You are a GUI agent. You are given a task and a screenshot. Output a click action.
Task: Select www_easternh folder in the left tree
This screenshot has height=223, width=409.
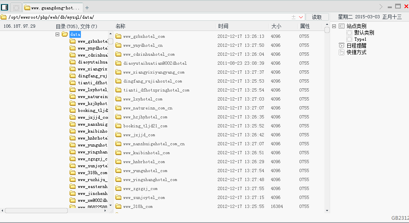[x=92, y=187]
